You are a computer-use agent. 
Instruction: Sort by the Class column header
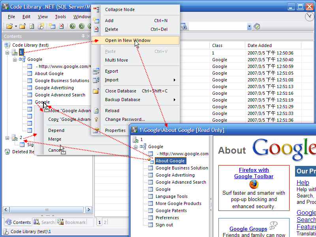click(x=228, y=45)
